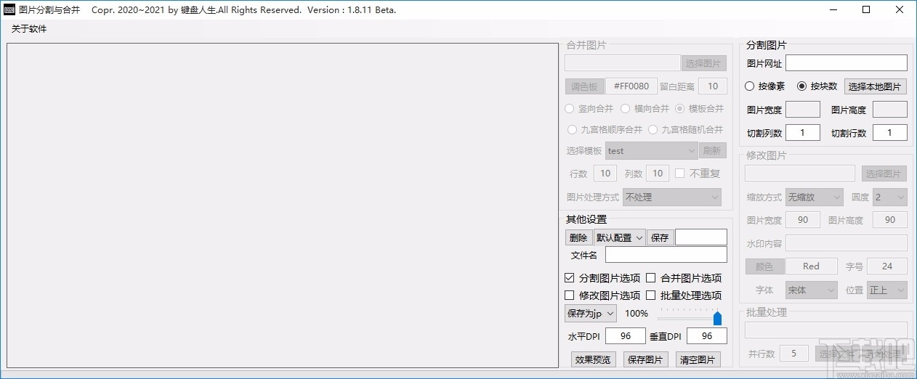Open the 图片处理方式 dropdown
The height and width of the screenshot is (379, 917).
672,197
